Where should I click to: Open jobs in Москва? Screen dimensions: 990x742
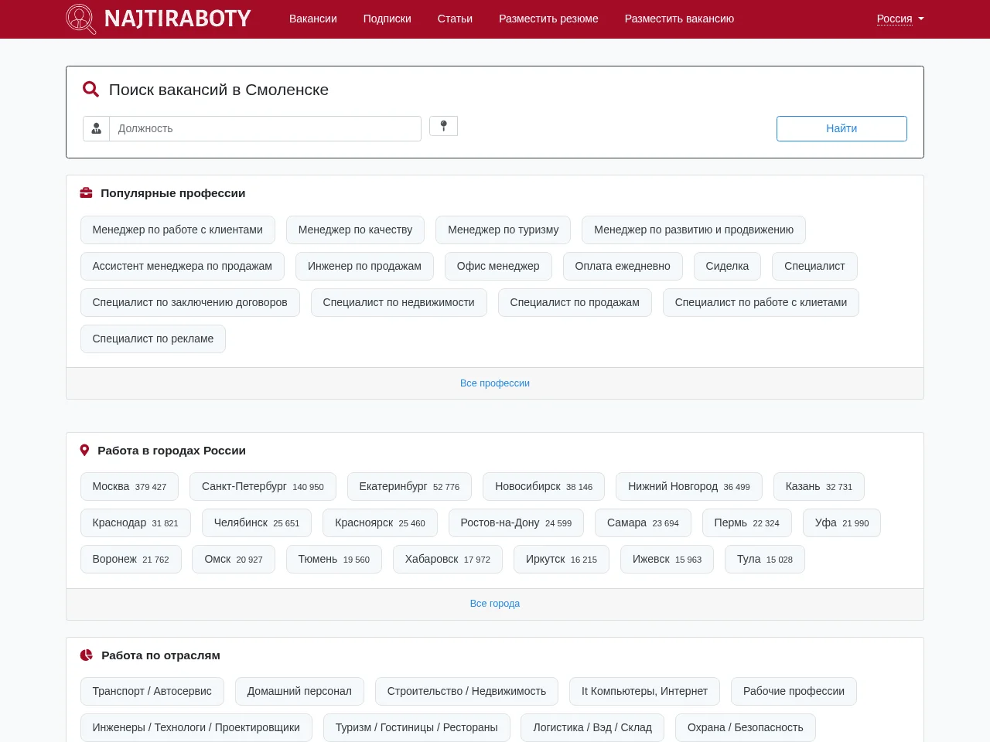129,486
